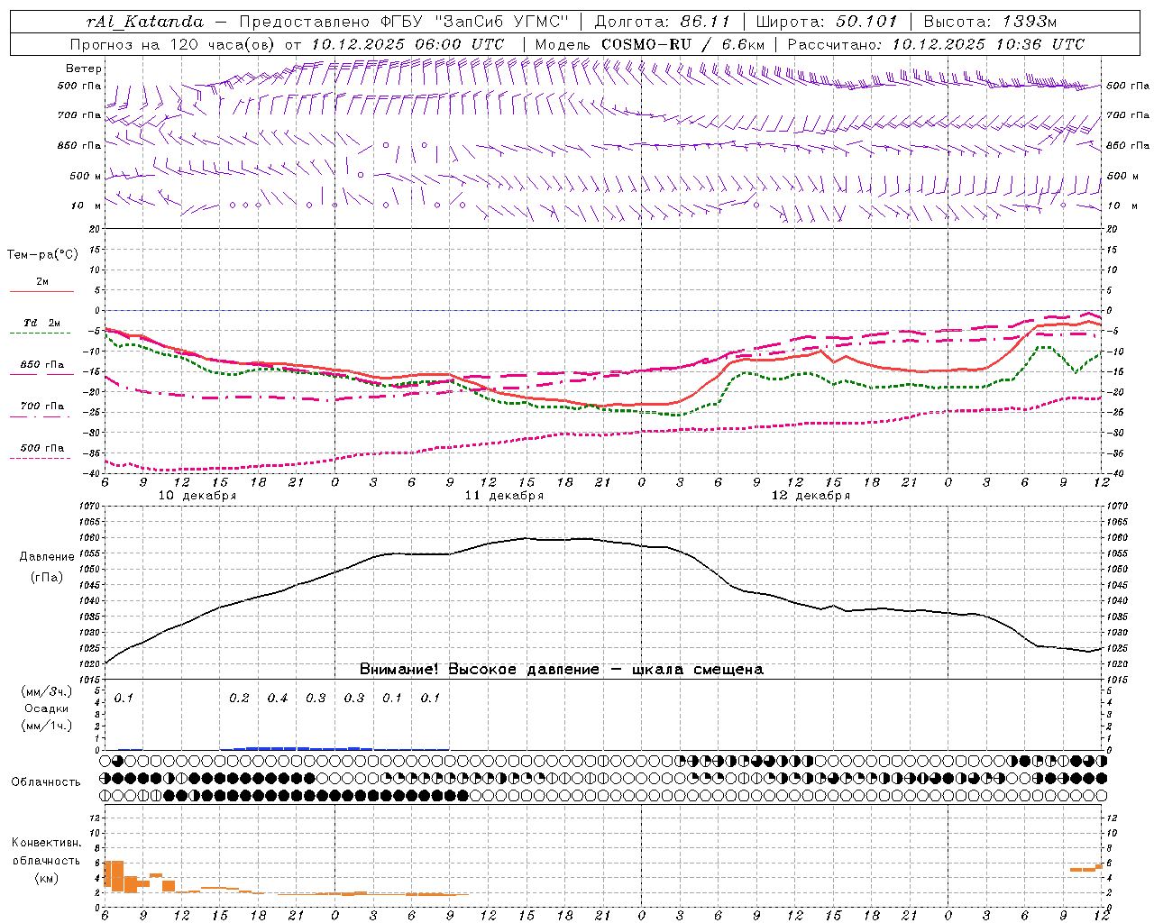
Task: Click the Высота: 1393м value
Action: click(x=991, y=22)
